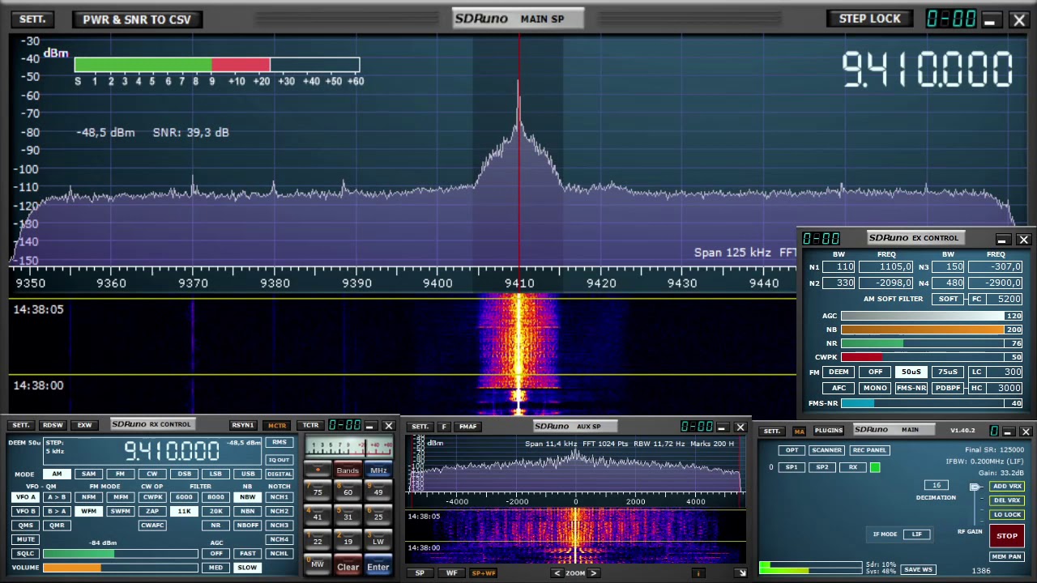Switch Aux SP to WF view
This screenshot has width=1037, height=583.
pos(451,573)
